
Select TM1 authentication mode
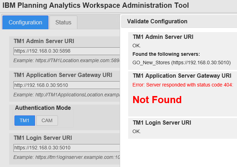pos(25,120)
